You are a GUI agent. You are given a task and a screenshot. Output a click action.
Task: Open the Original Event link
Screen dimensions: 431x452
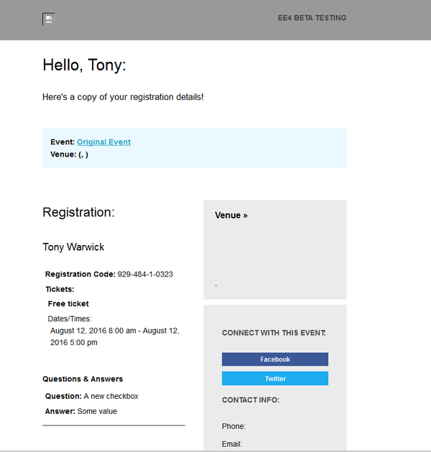coord(103,142)
